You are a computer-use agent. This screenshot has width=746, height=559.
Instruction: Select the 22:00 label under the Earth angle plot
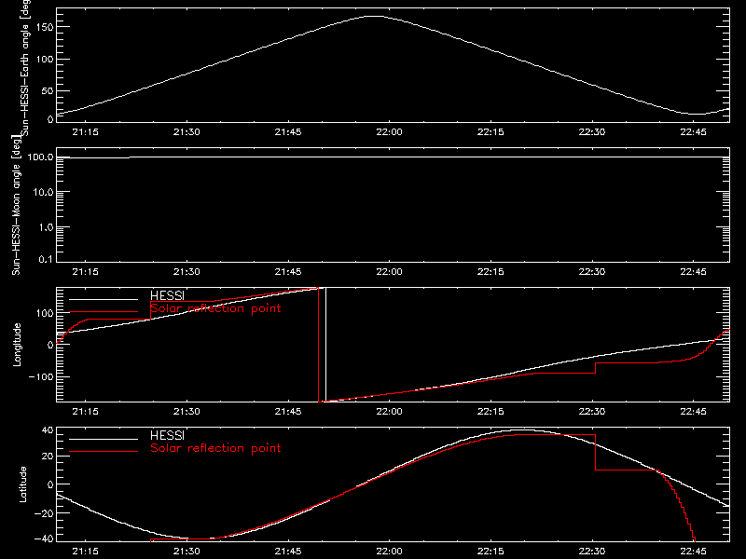point(389,132)
